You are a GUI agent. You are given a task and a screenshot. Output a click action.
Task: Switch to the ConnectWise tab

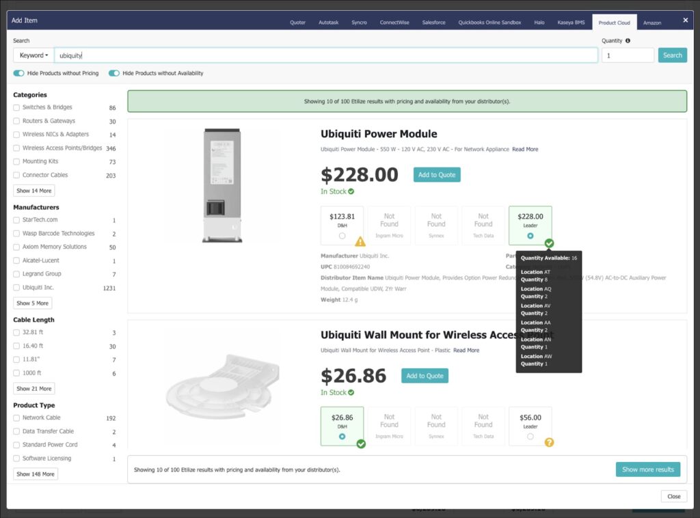click(x=394, y=23)
